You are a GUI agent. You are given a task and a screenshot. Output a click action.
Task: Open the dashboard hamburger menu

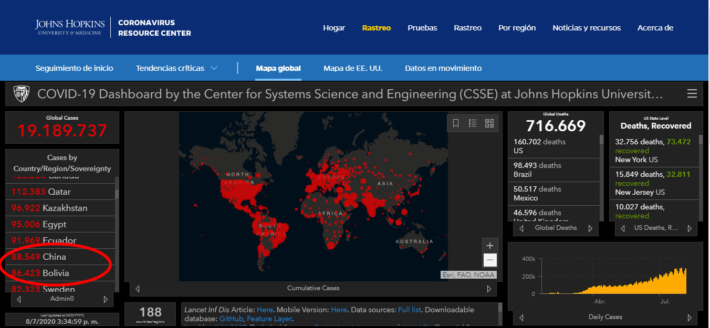692,94
